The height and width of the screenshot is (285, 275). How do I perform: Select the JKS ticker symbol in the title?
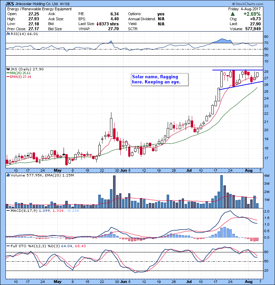click(x=10, y=4)
